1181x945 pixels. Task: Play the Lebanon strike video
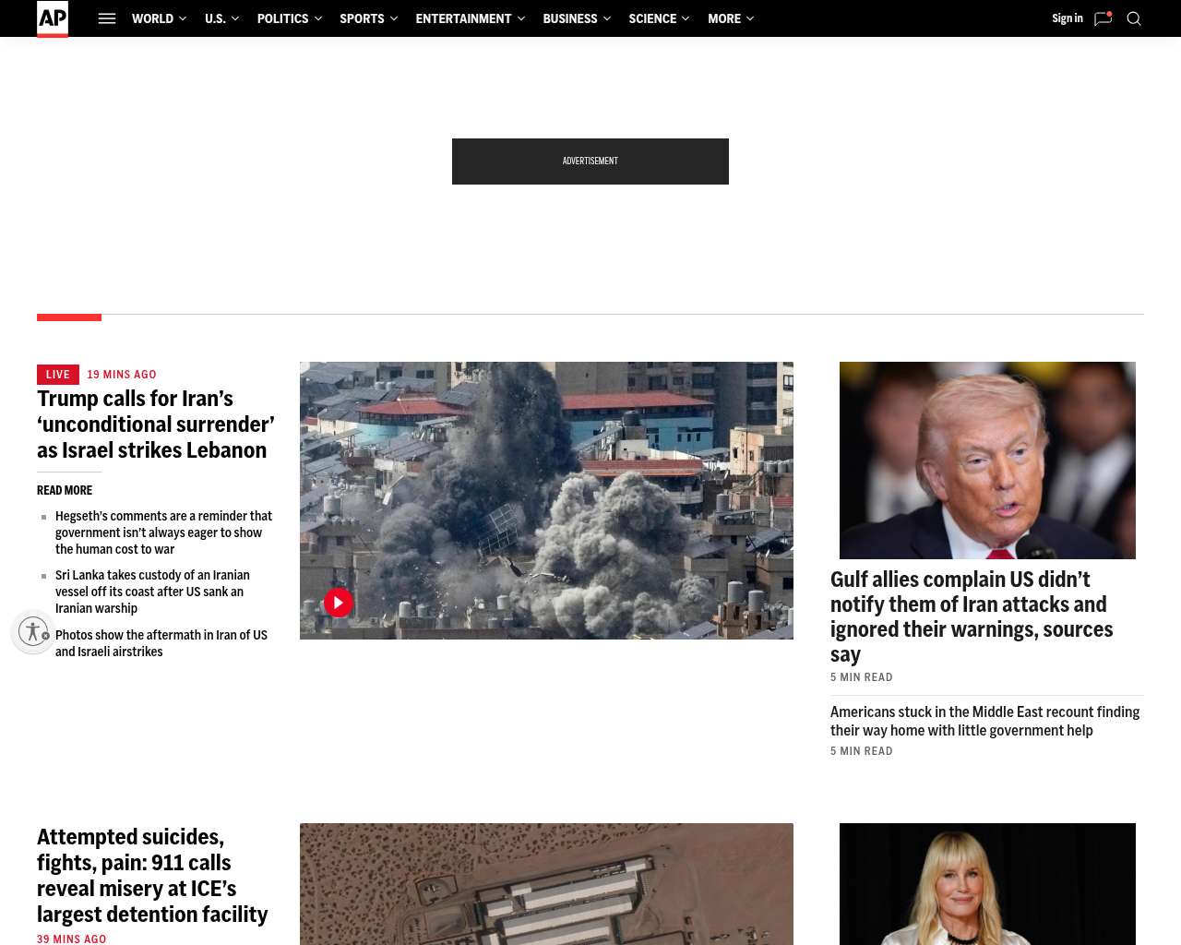click(339, 603)
